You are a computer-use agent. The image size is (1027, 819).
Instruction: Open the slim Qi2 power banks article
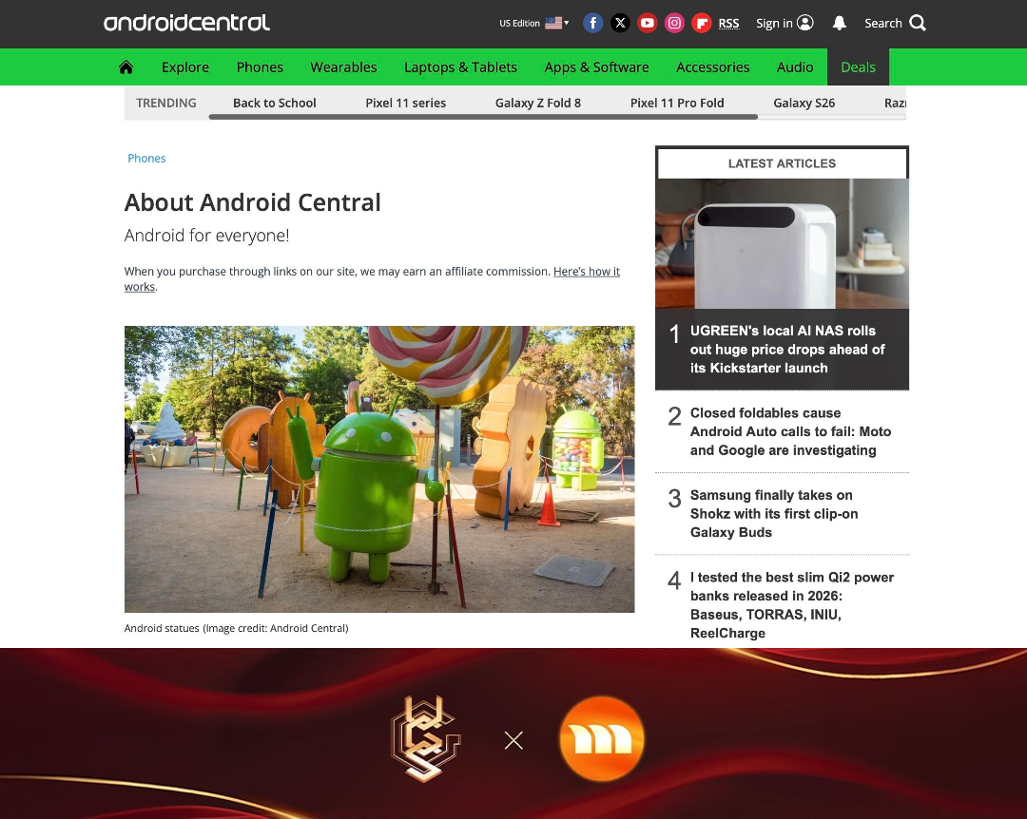click(792, 605)
